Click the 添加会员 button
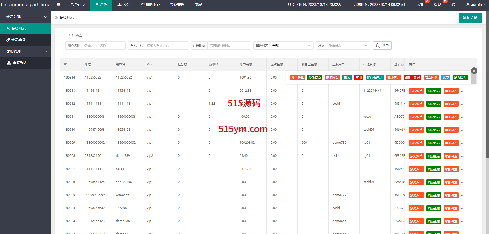The height and width of the screenshot is (234, 489). tap(470, 18)
